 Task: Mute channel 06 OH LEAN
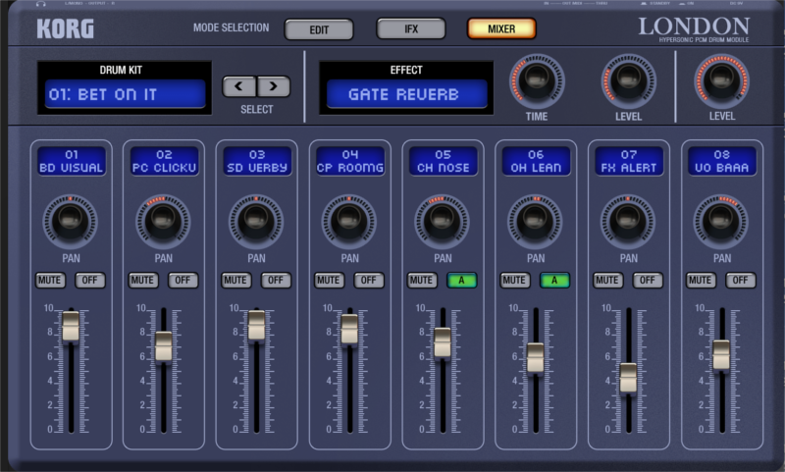pyautogui.click(x=515, y=281)
